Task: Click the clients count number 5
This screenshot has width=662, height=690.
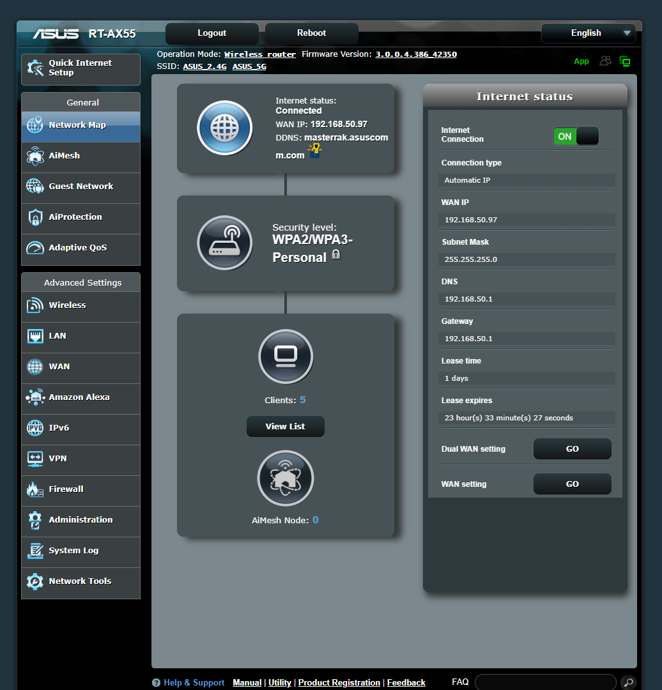Action: 303,400
